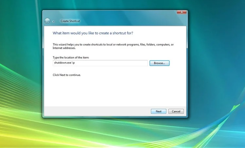Click the back arrow in Create Shortcut wizard
This screenshot has height=148, width=245.
47,21
